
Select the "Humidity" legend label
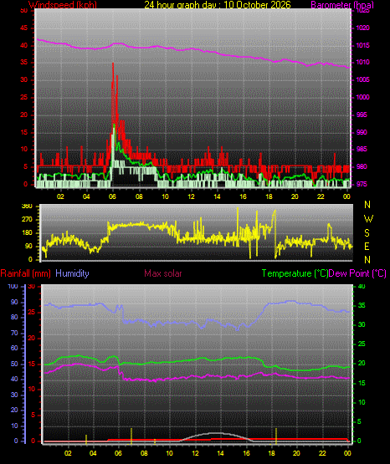72,273
